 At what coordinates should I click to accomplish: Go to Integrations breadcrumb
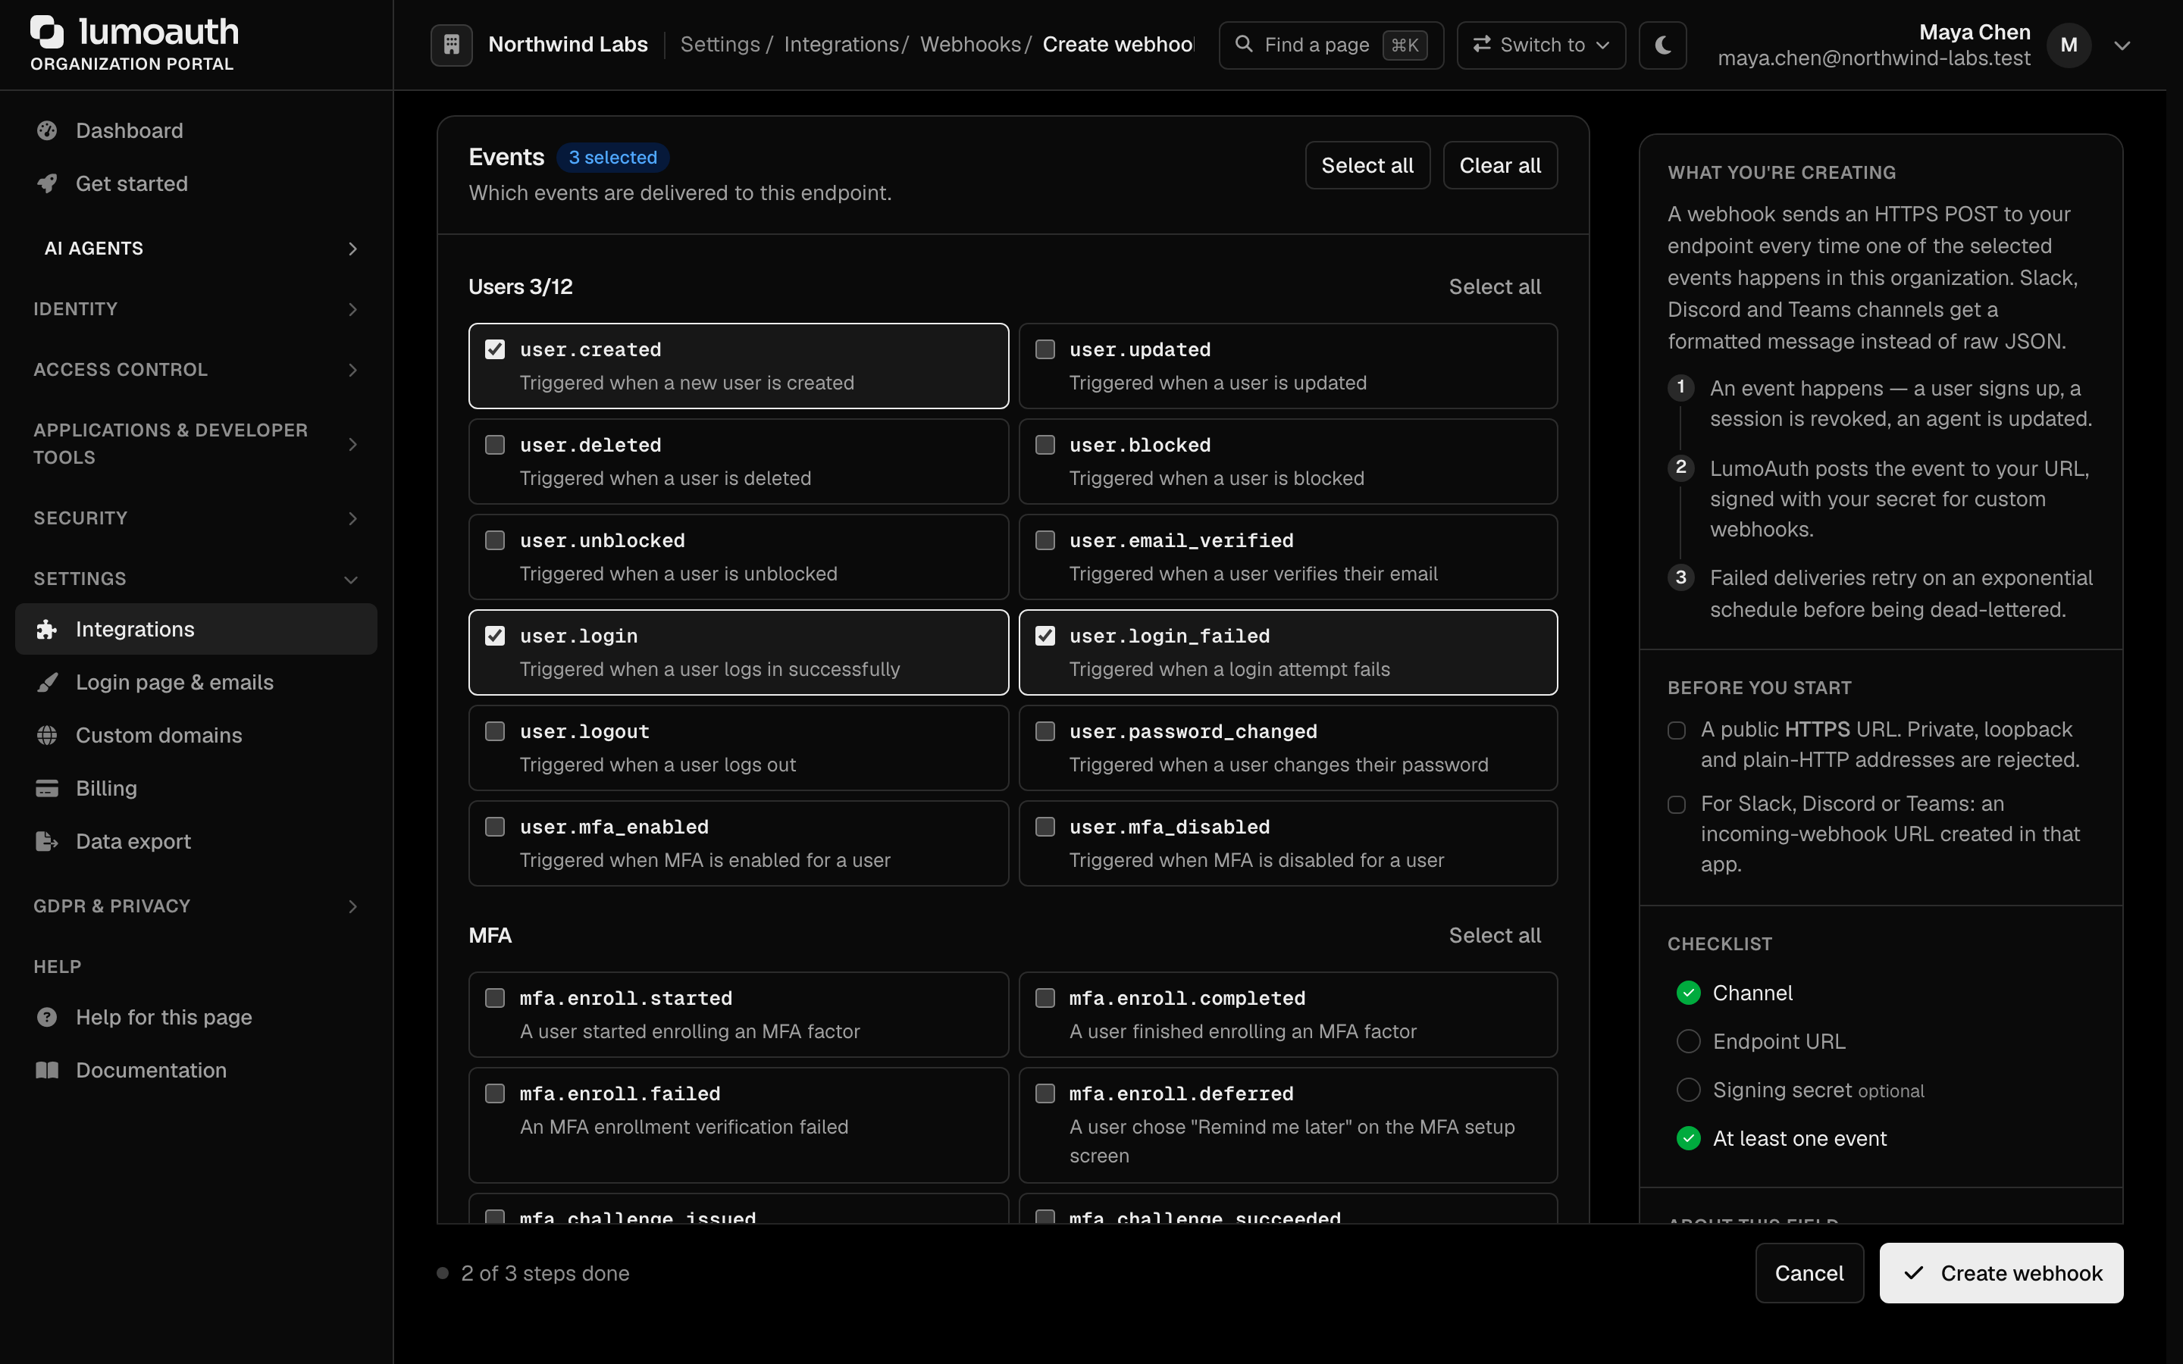(x=841, y=44)
